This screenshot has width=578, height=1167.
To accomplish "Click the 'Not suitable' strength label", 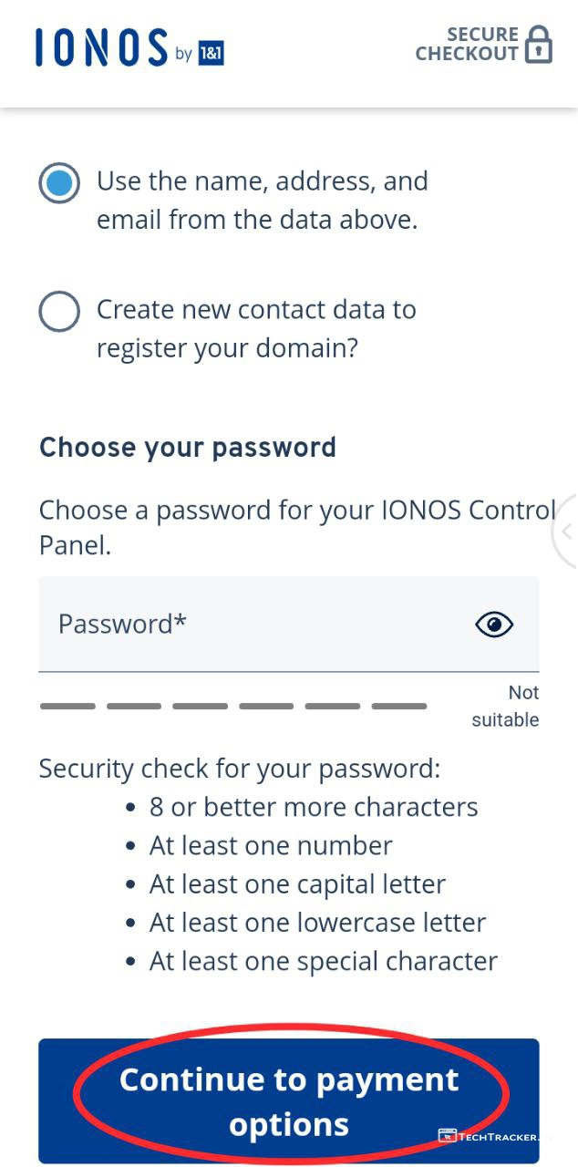I will click(506, 707).
